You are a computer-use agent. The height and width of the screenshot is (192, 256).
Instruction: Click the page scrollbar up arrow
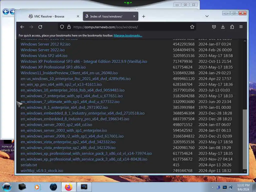coord(245,41)
